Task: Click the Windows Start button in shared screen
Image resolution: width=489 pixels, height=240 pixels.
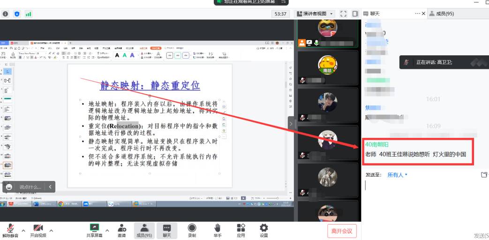Action: tap(2, 204)
